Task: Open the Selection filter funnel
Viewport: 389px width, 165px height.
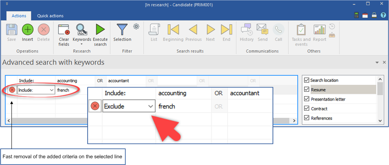Action: point(122,29)
